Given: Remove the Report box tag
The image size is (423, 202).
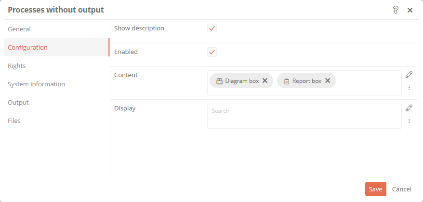Looking at the screenshot, I should click(x=328, y=81).
